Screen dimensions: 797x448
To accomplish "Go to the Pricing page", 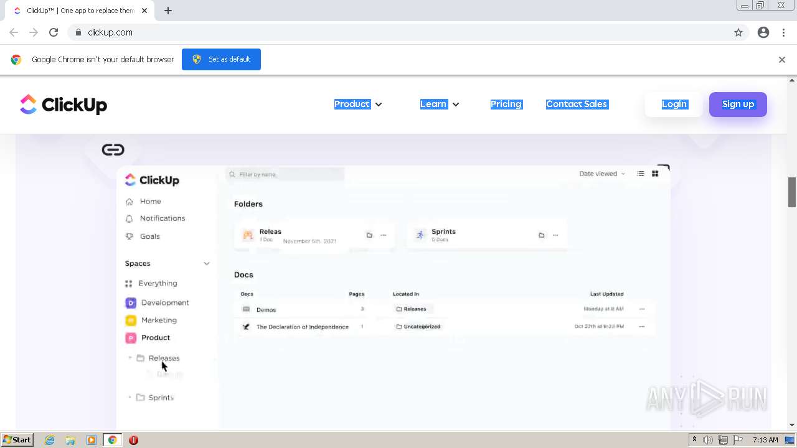I will click(506, 104).
